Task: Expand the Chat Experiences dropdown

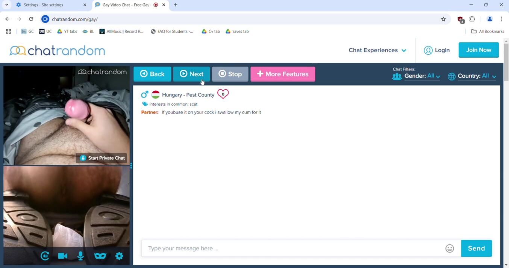Action: 377,50
